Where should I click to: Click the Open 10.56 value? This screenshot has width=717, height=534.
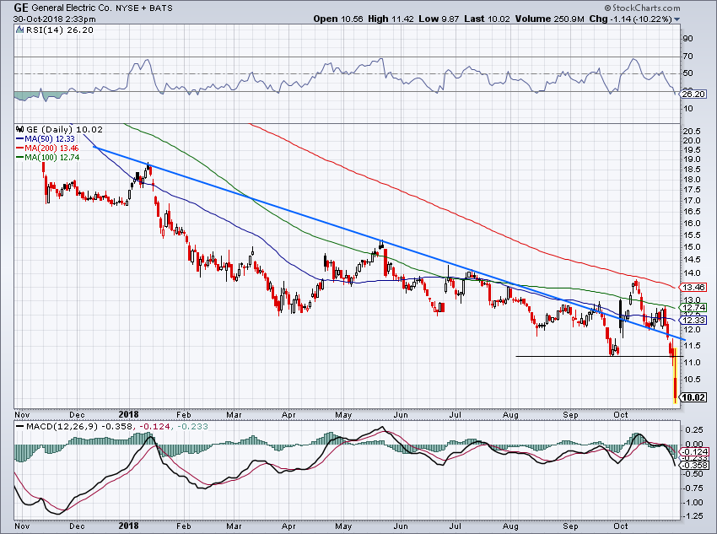tap(338, 19)
